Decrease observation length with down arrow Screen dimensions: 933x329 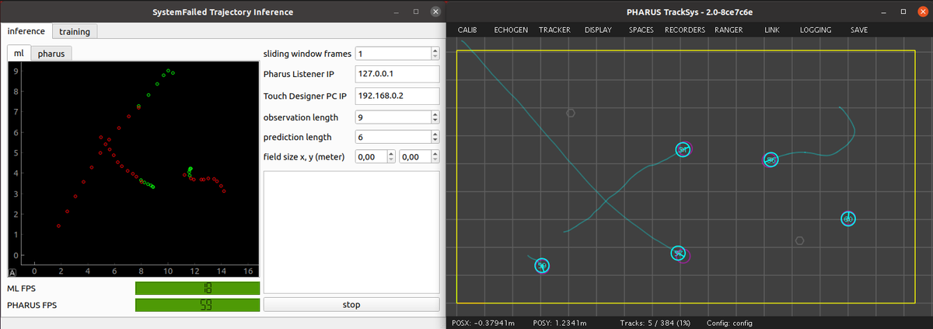[435, 121]
